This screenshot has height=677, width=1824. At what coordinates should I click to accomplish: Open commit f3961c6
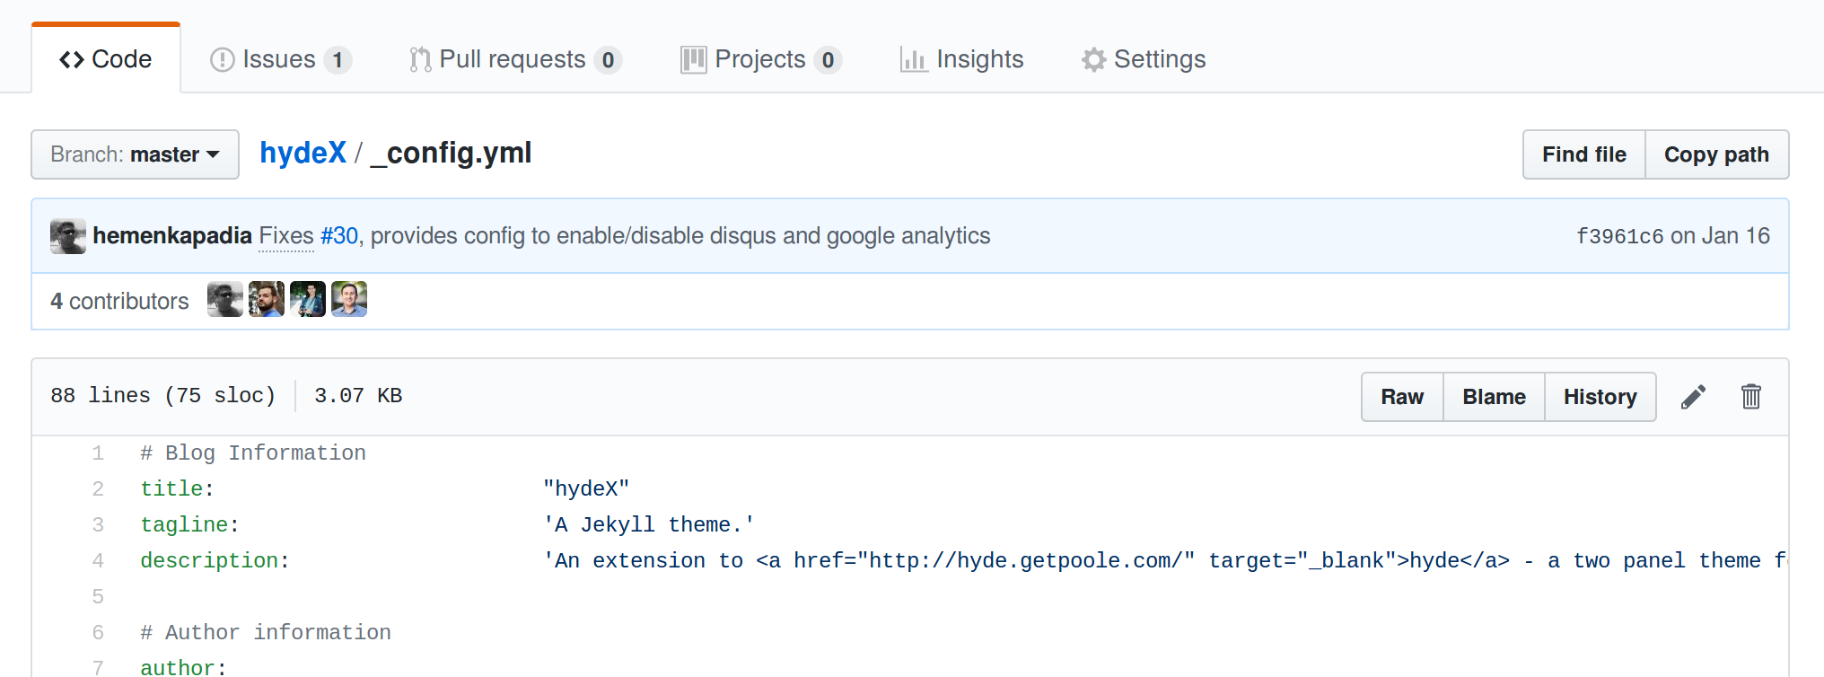click(x=1619, y=236)
